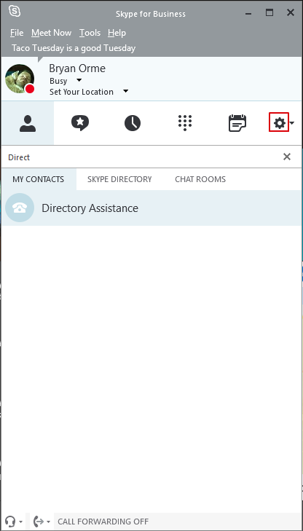Open the Meet Now menu
The width and height of the screenshot is (303, 531).
(52, 33)
